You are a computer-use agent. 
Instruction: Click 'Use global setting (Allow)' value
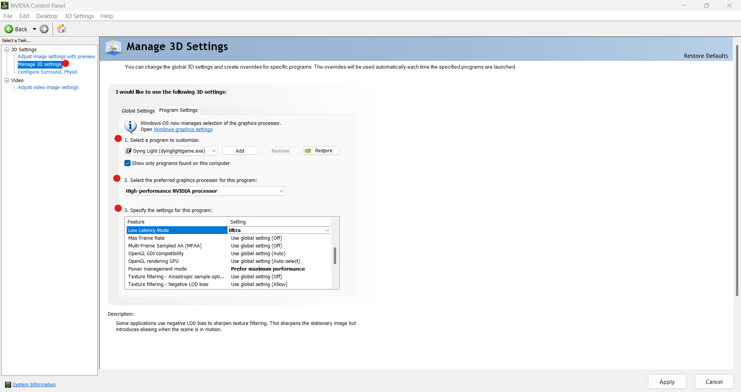[x=259, y=284]
